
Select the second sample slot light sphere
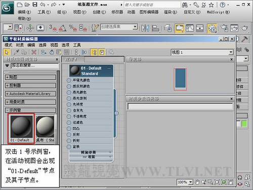click(x=45, y=127)
